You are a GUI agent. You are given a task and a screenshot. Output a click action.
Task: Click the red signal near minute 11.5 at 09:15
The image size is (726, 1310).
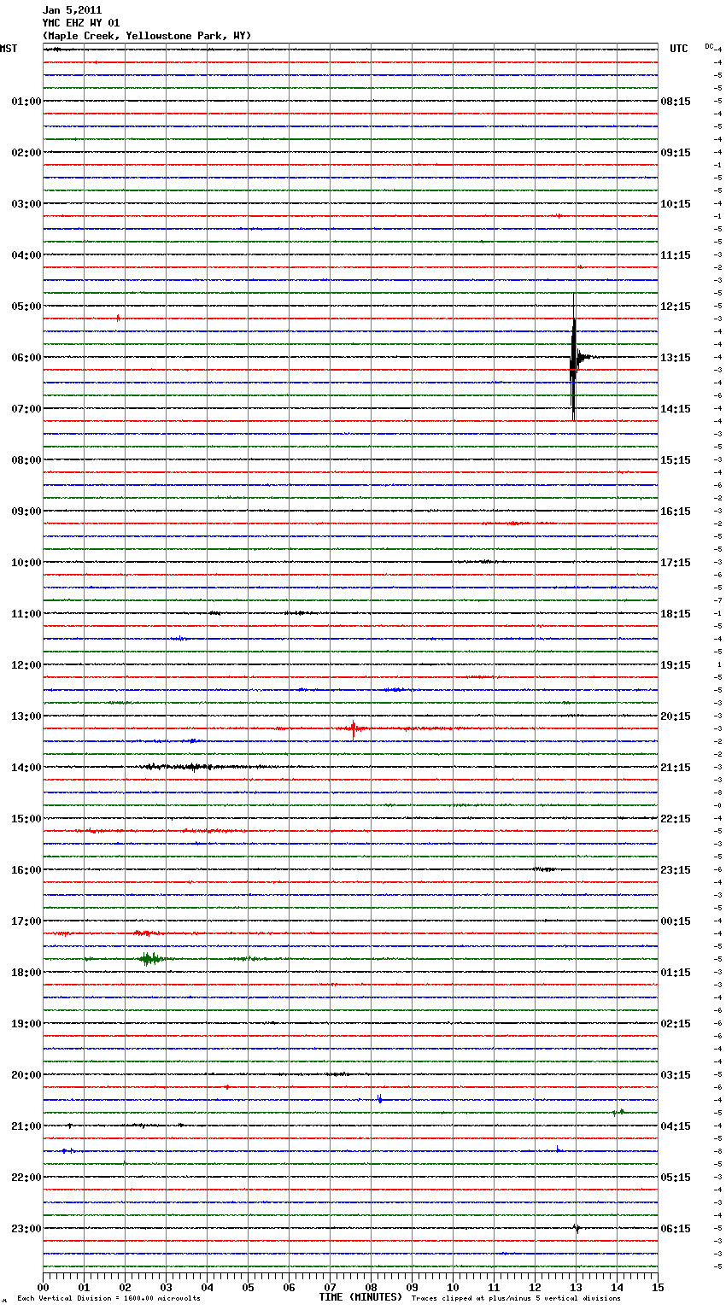515,523
